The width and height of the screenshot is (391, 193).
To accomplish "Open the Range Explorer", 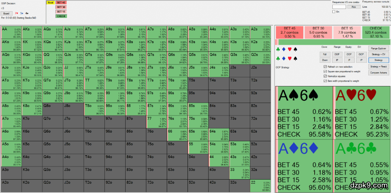I will 378,48.
